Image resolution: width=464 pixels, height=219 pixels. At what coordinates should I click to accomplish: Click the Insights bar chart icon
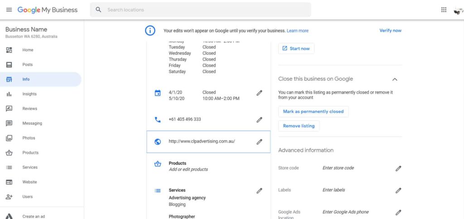[x=9, y=94]
